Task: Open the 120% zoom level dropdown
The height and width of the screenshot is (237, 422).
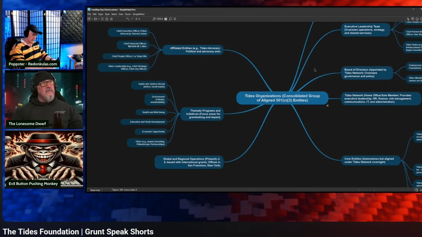Action: (x=160, y=19)
